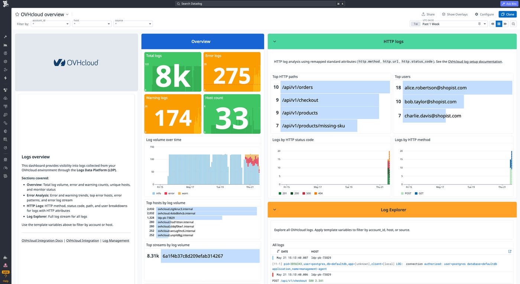Click Show Overlays
520x284 pixels.
tap(455, 14)
